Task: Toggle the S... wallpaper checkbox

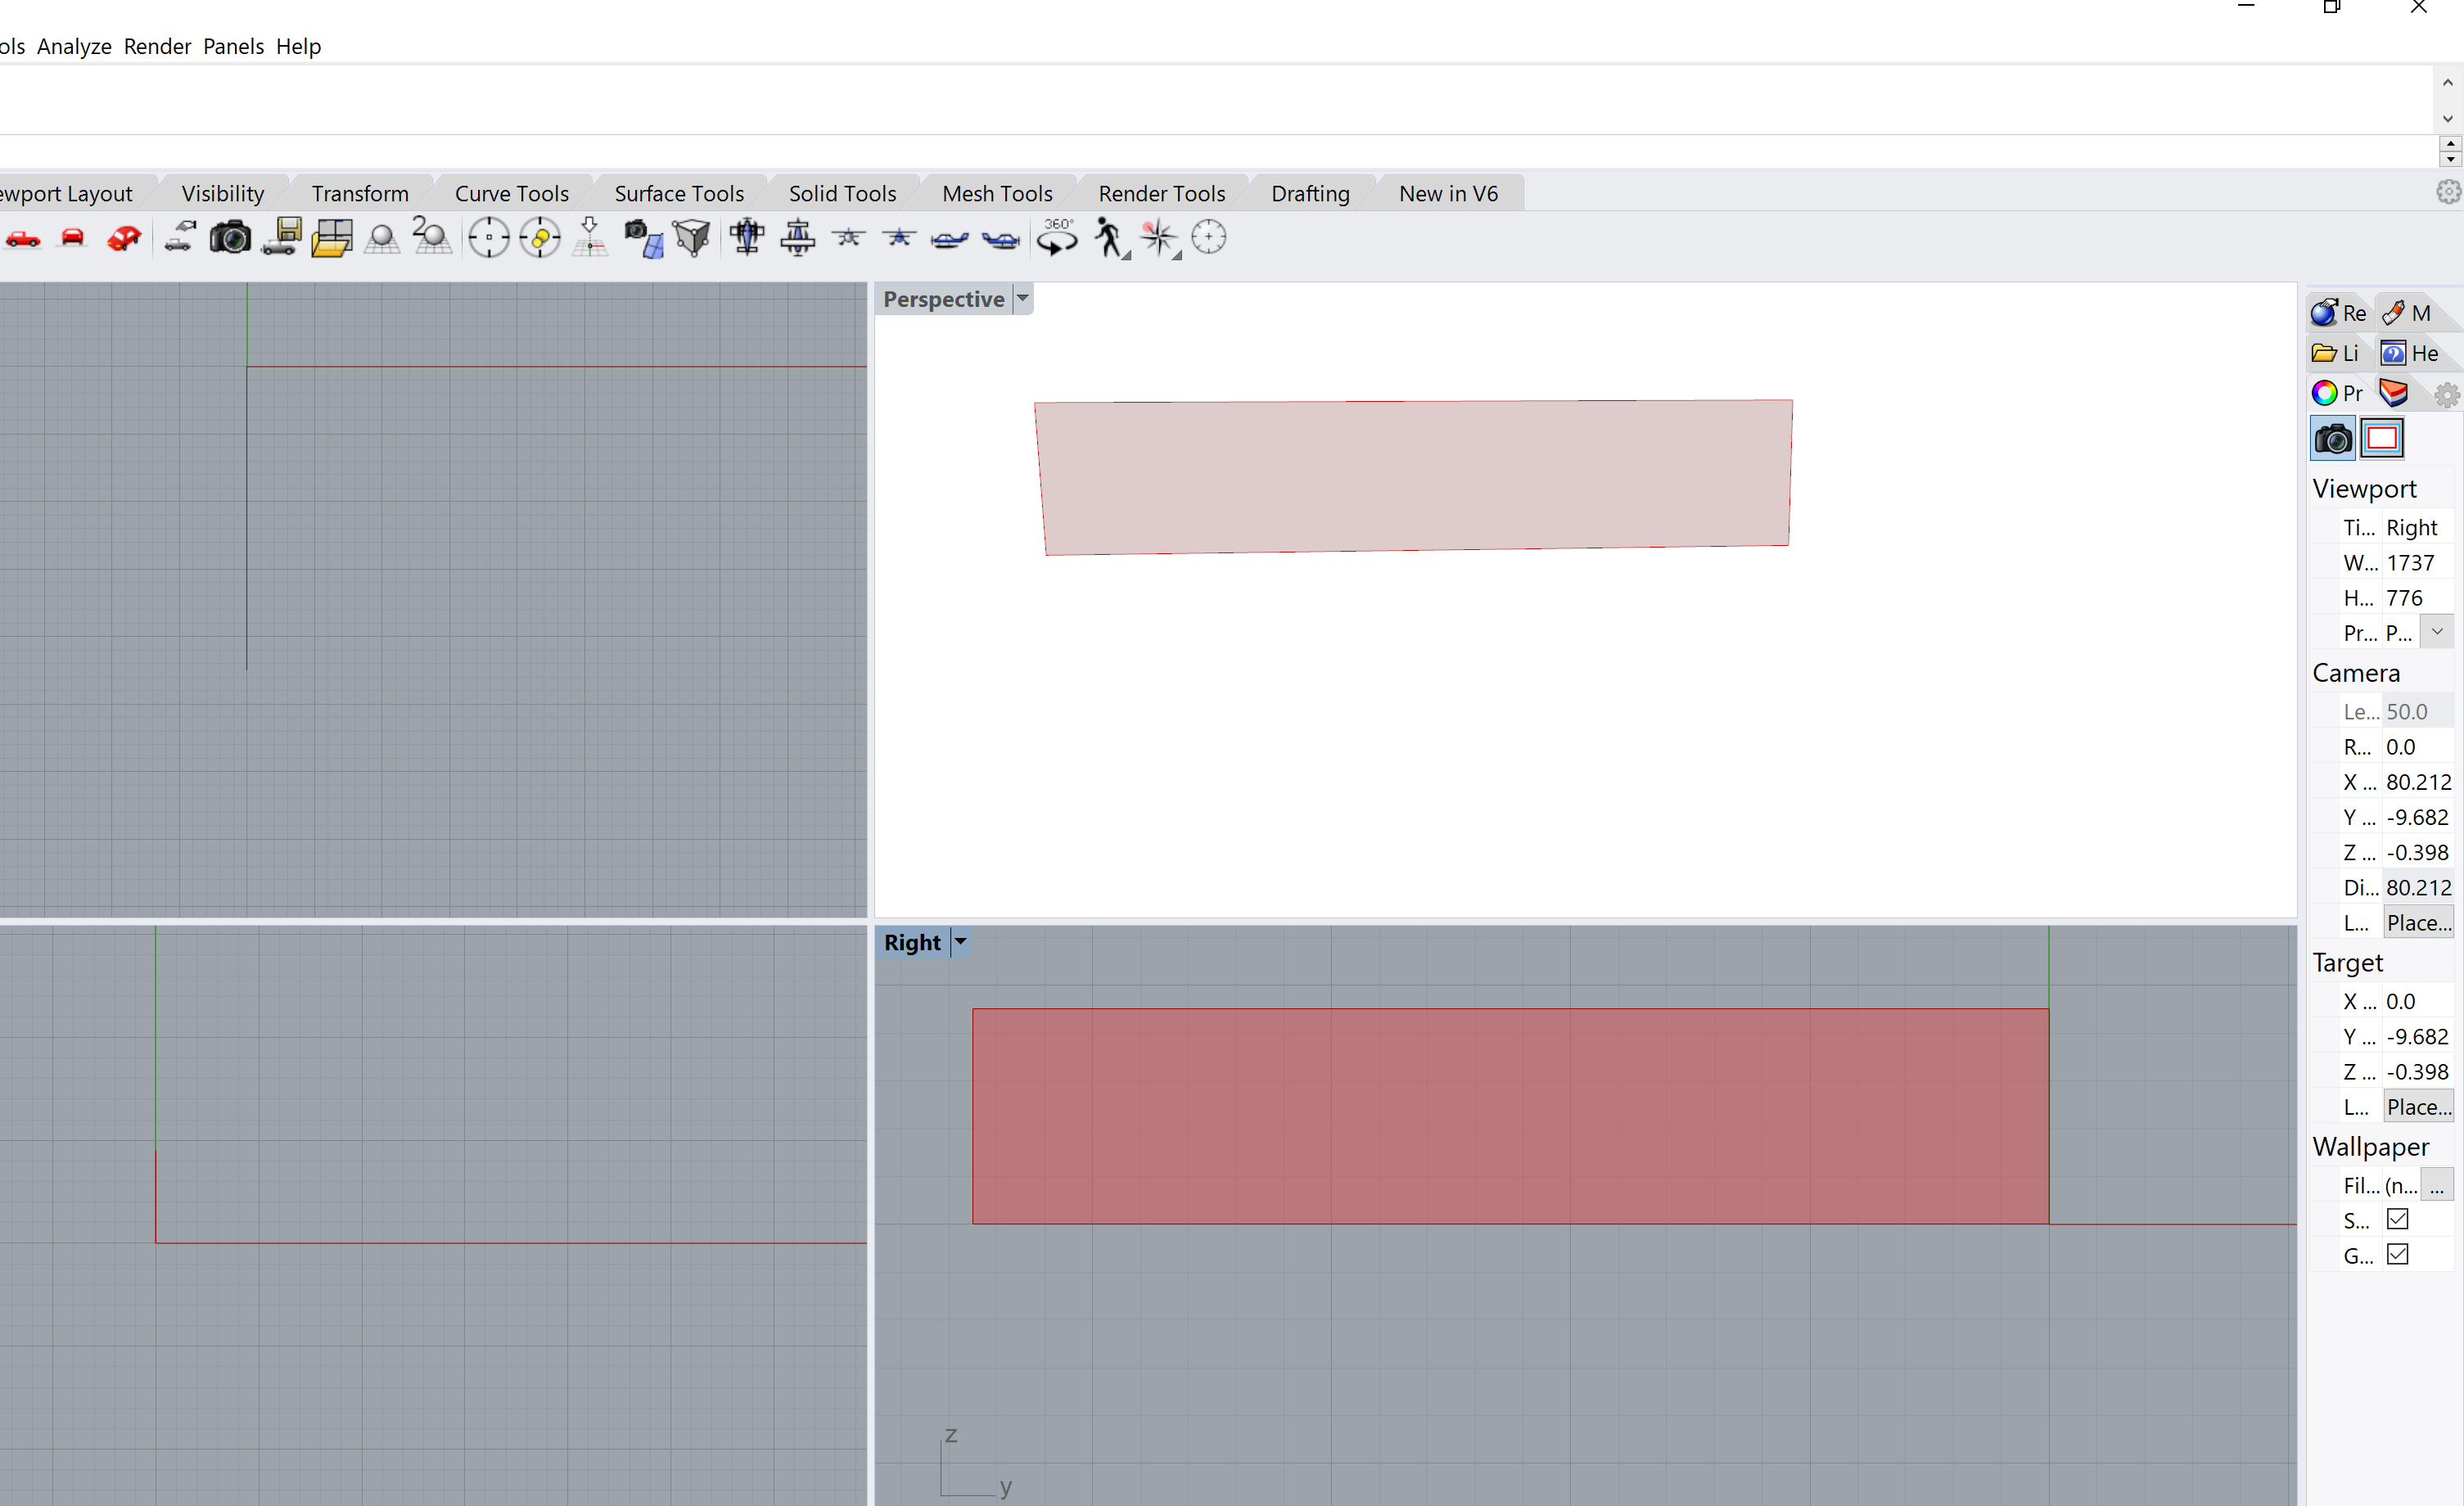Action: pyautogui.click(x=2397, y=1219)
